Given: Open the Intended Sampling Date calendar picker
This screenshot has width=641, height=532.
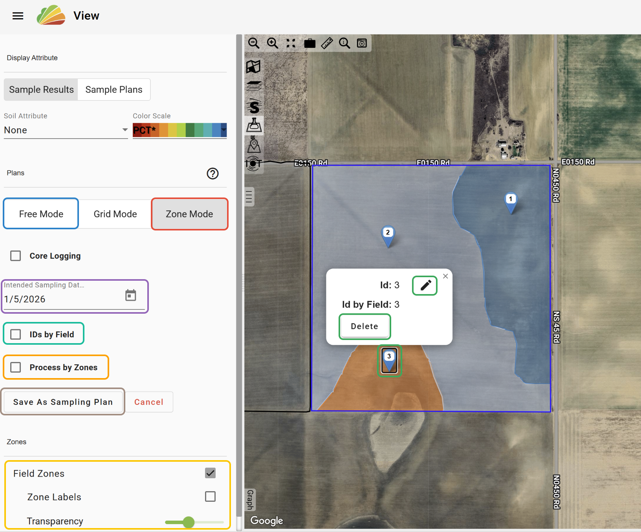Looking at the screenshot, I should 130,295.
